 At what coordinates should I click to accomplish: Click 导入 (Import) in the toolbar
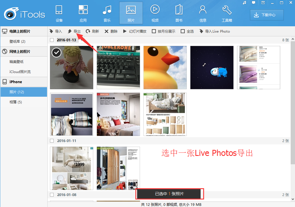pyautogui.click(x=56, y=31)
